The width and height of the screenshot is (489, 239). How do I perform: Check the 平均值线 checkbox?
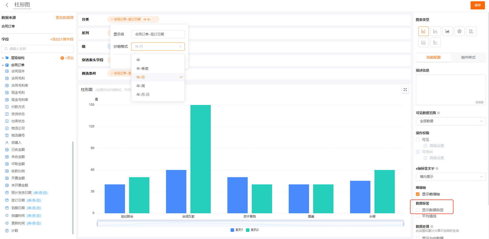click(x=418, y=216)
